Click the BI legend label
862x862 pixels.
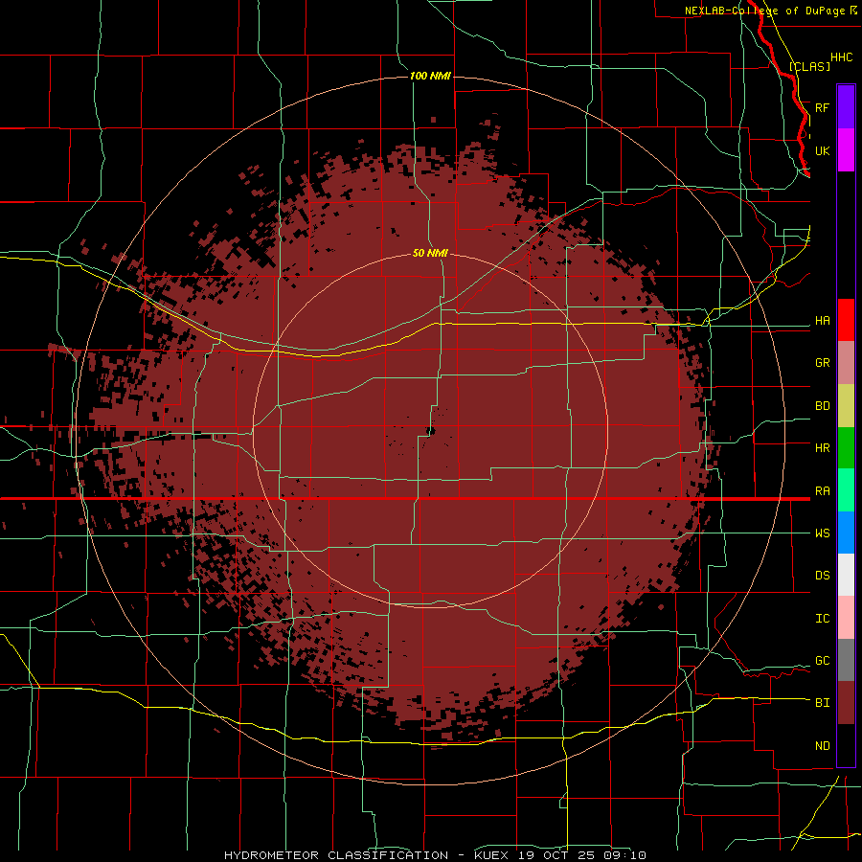coord(822,703)
